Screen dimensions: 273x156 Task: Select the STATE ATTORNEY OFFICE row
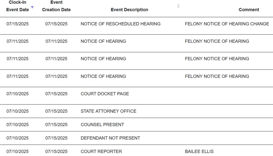(x=109, y=111)
